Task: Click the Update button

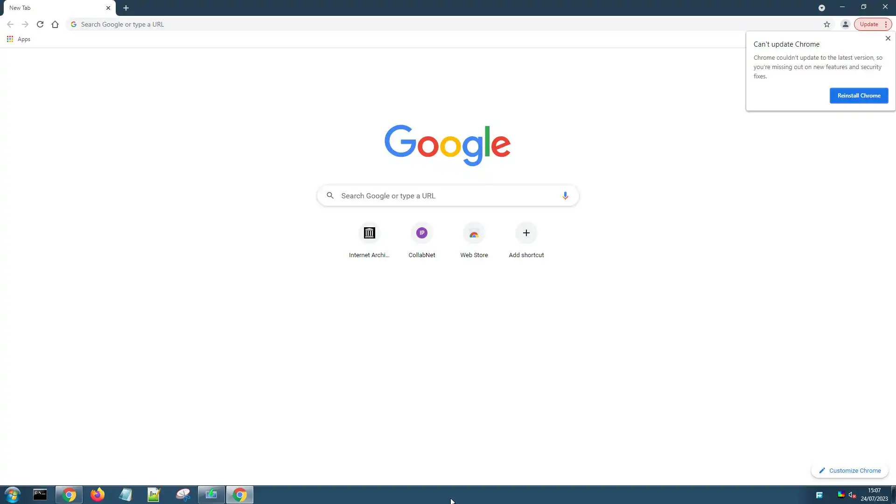Action: [x=868, y=24]
